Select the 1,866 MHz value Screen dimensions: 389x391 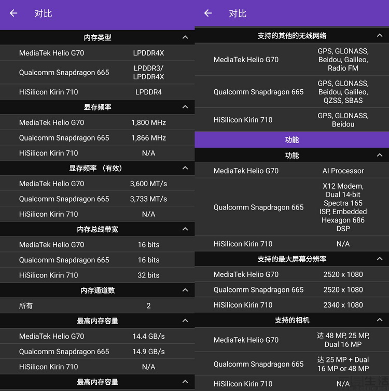coord(149,137)
